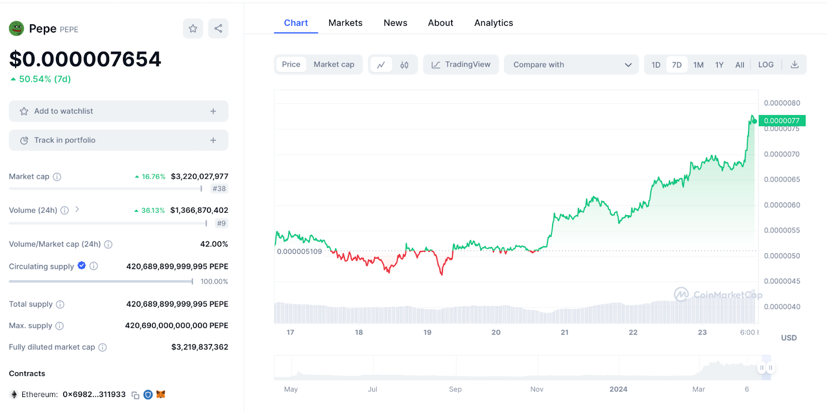Viewport: 827px width, 412px height.
Task: Open the share icon button
Action: (218, 28)
